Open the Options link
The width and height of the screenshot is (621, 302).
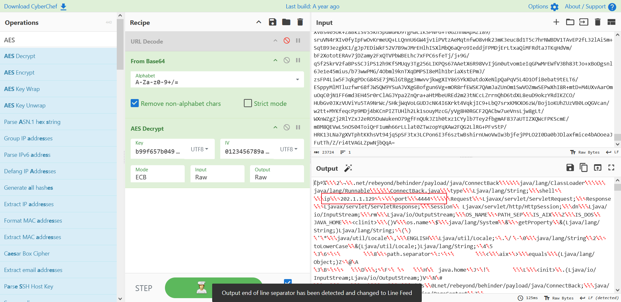(538, 6)
